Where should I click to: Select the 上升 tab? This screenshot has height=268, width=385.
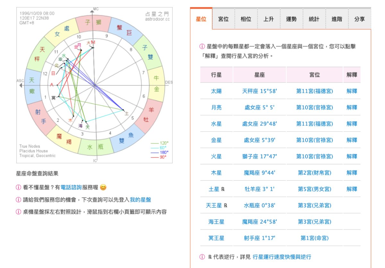[x=269, y=19]
